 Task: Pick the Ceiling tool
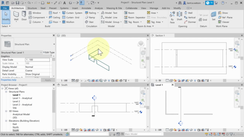(x=55, y=18)
